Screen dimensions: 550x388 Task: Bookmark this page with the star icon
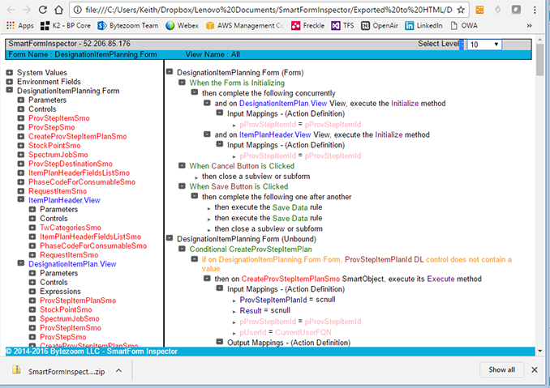(462, 10)
